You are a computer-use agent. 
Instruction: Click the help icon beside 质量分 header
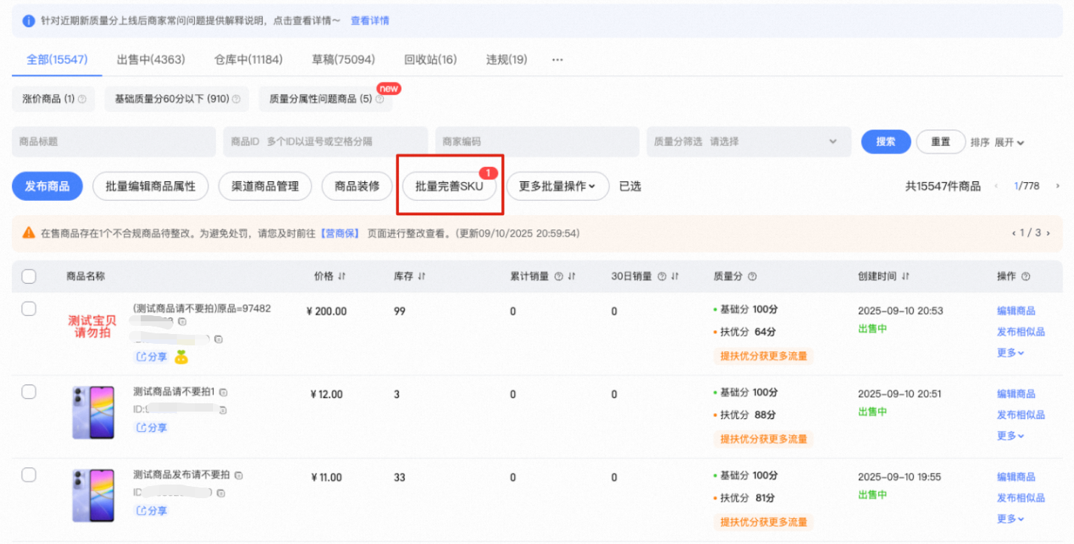752,277
